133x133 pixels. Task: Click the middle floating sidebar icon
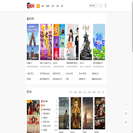pyautogui.click(x=126, y=113)
